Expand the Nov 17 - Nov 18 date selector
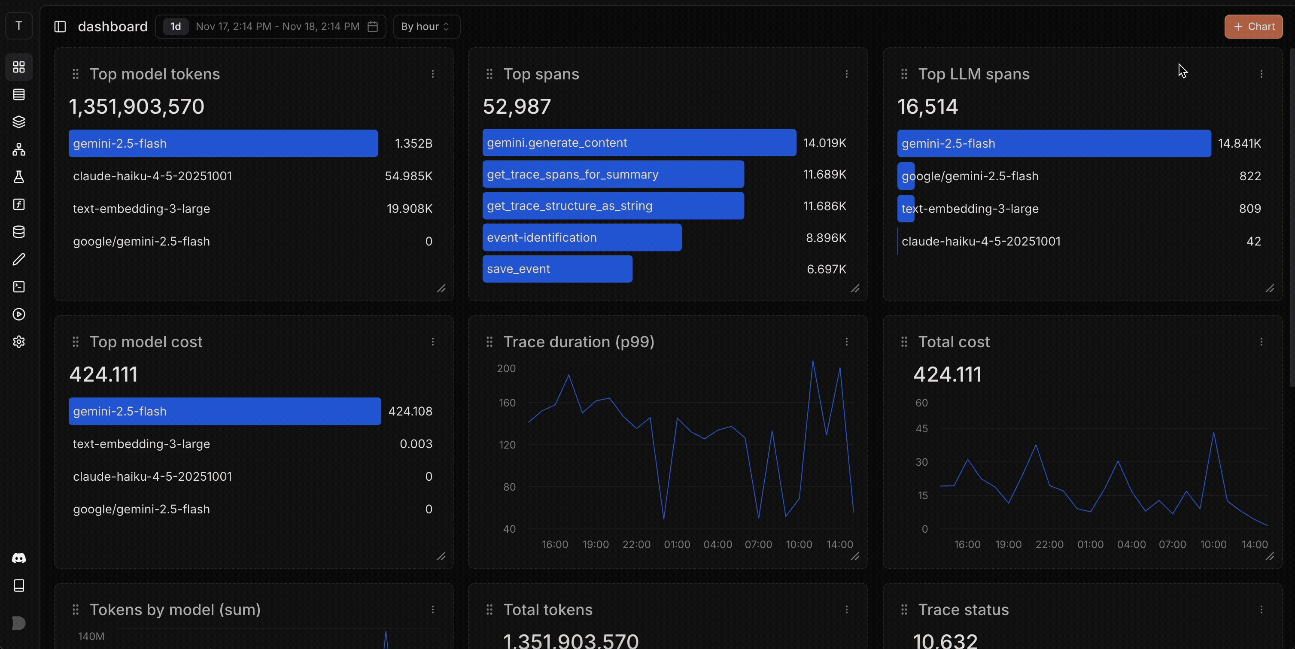1295x649 pixels. 277,27
